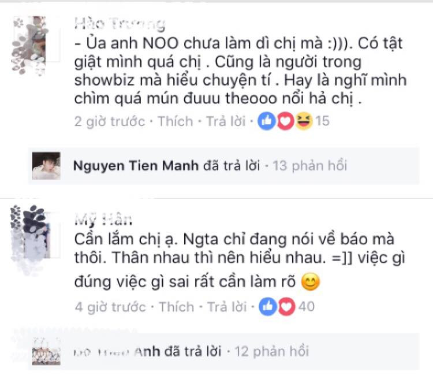Click the heart reaction icon on first comment
Viewport: 433px width, 383px height.
(x=285, y=121)
